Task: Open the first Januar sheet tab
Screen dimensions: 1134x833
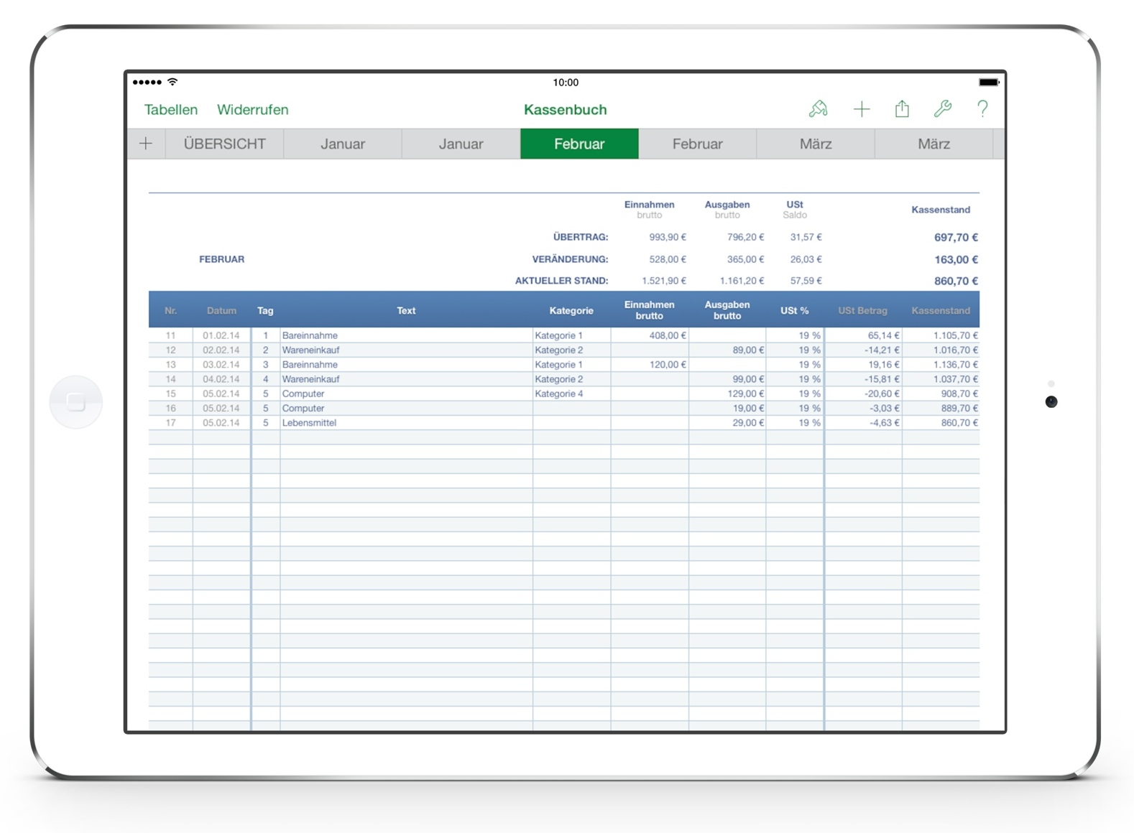Action: point(343,144)
